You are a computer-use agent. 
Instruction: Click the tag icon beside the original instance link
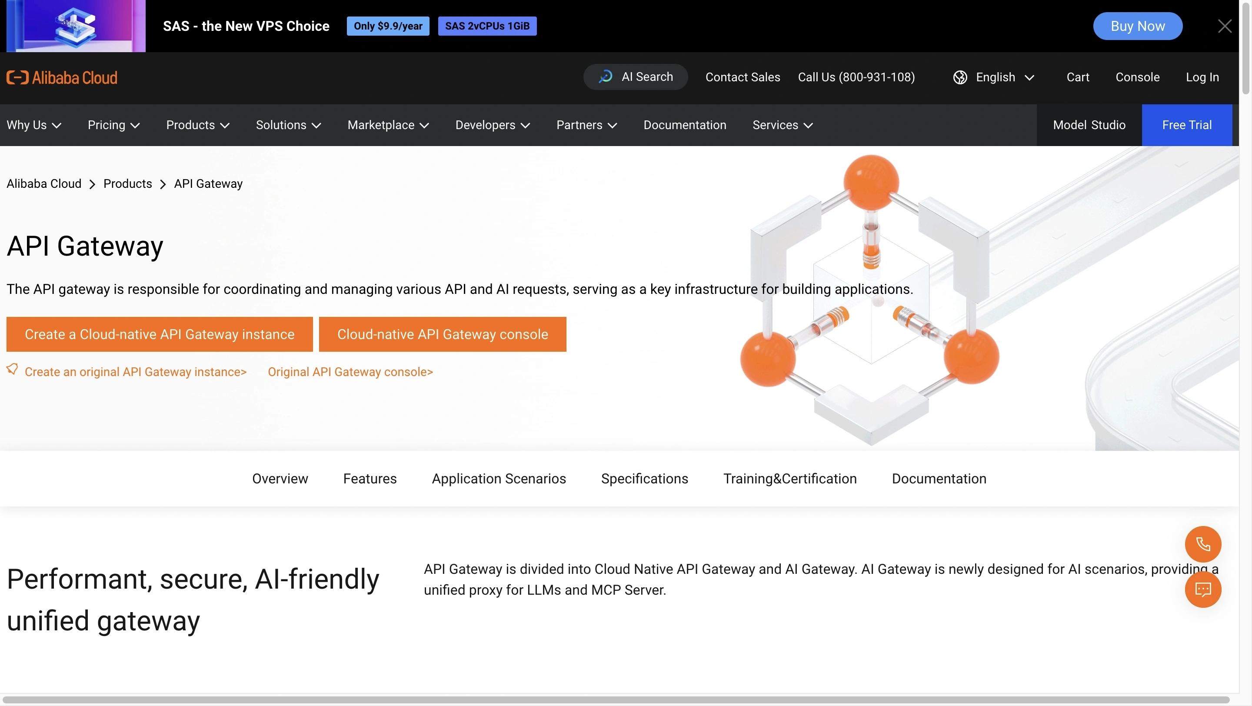(x=12, y=370)
